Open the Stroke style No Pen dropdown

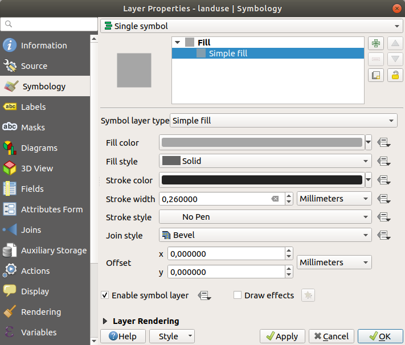coord(265,217)
